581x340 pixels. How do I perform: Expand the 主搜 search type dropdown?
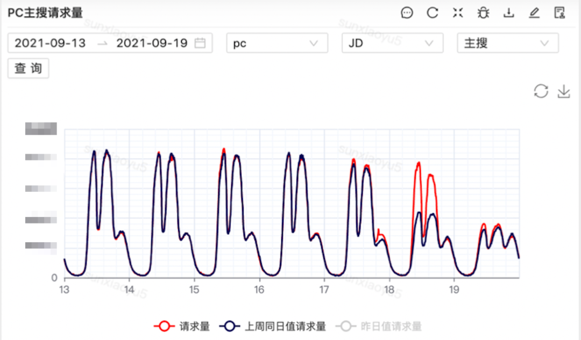[508, 43]
